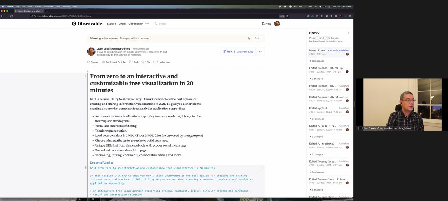The height and width of the screenshot is (201, 448).
Task: Expand the 28 changes group
Action: tap(317, 61)
